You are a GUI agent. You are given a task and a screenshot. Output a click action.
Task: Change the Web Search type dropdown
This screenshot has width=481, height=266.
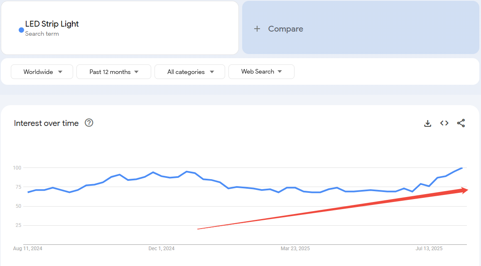[x=261, y=71]
